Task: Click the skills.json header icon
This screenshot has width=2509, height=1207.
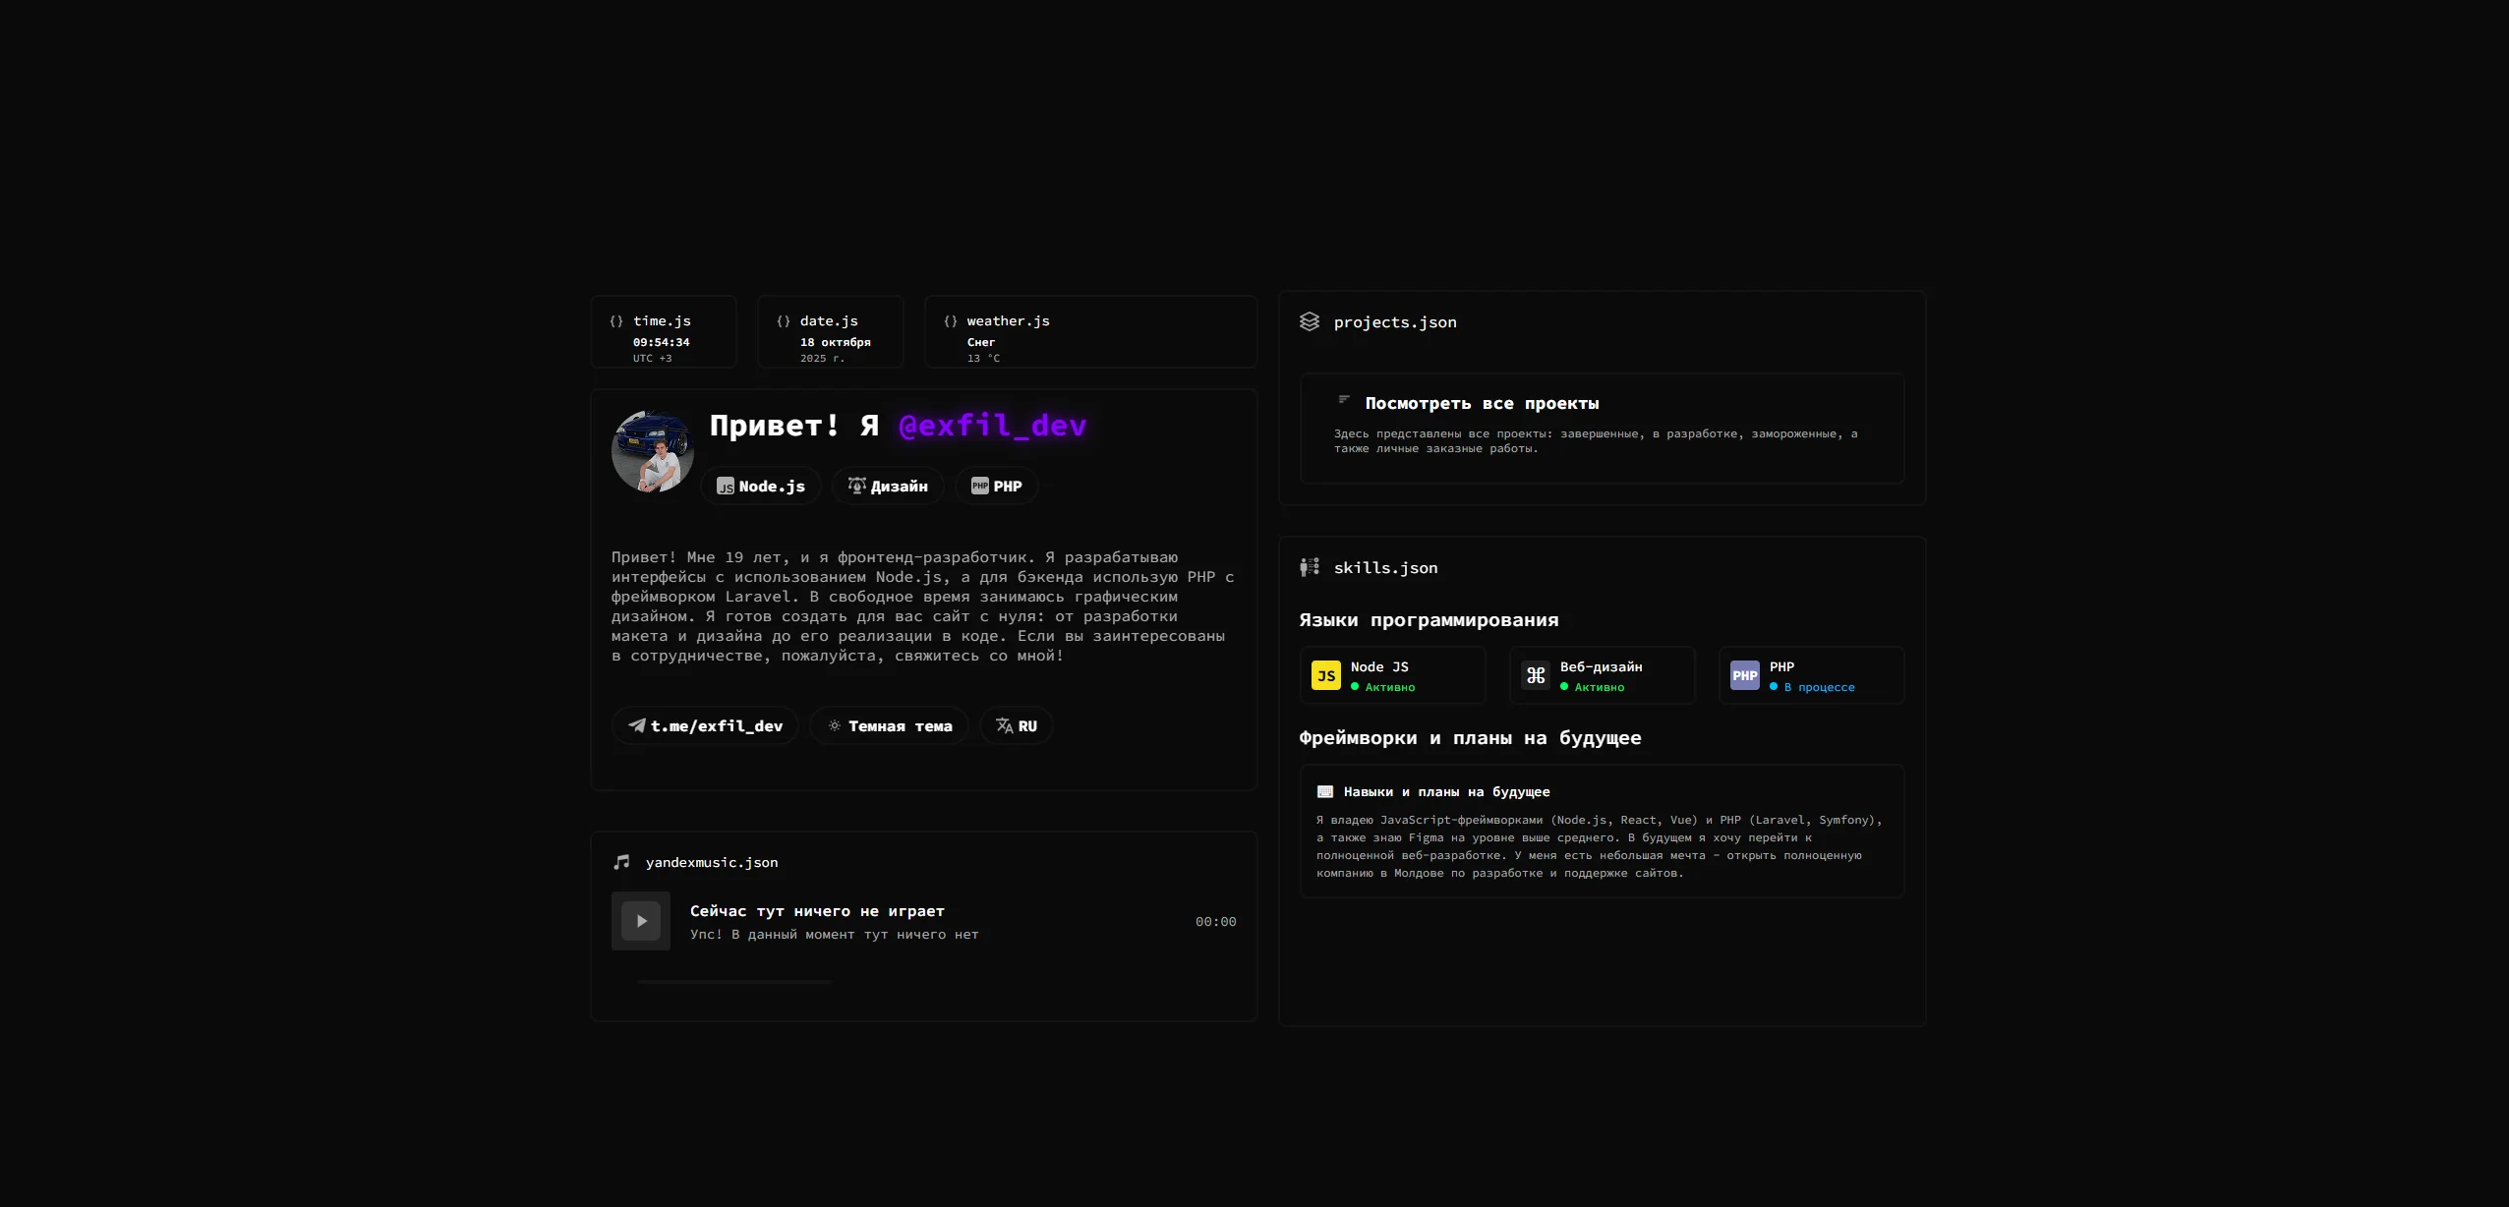Action: pos(1310,567)
